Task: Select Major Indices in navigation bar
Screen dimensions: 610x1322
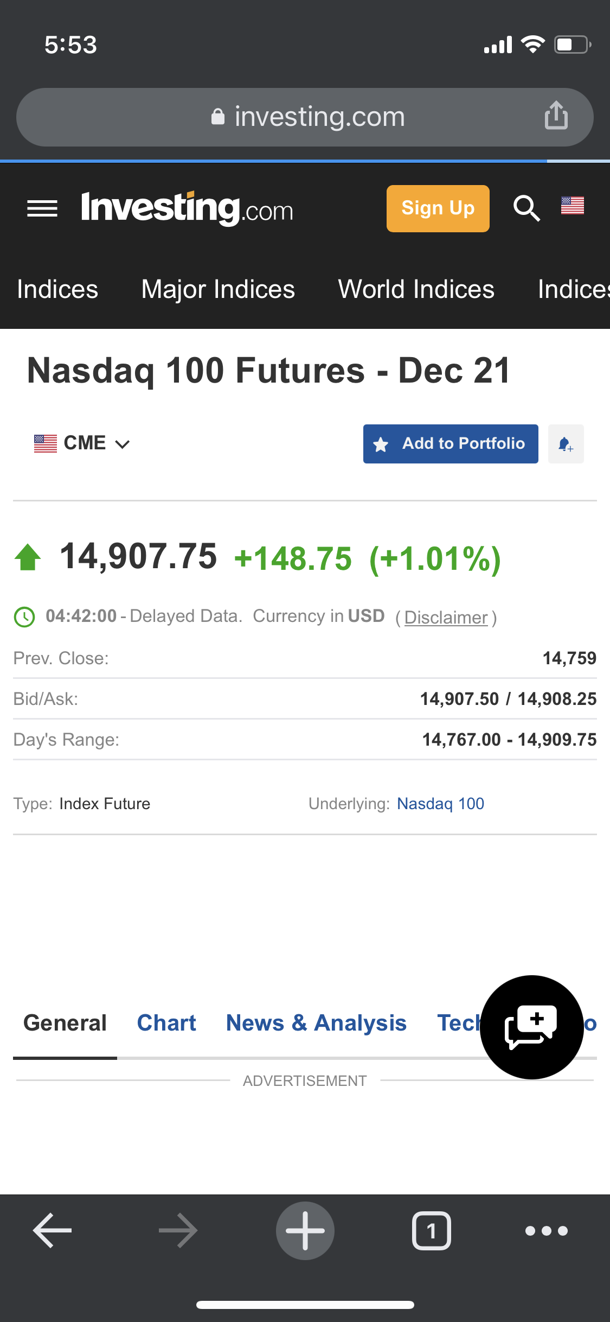Action: coord(218,289)
